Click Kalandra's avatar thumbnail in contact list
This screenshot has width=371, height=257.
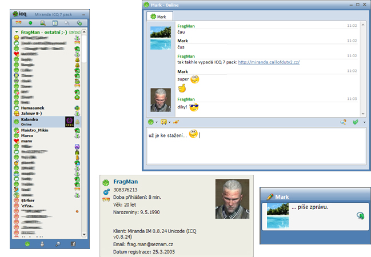click(69, 122)
